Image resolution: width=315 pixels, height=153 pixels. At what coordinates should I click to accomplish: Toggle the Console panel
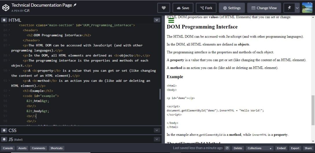pos(8,148)
